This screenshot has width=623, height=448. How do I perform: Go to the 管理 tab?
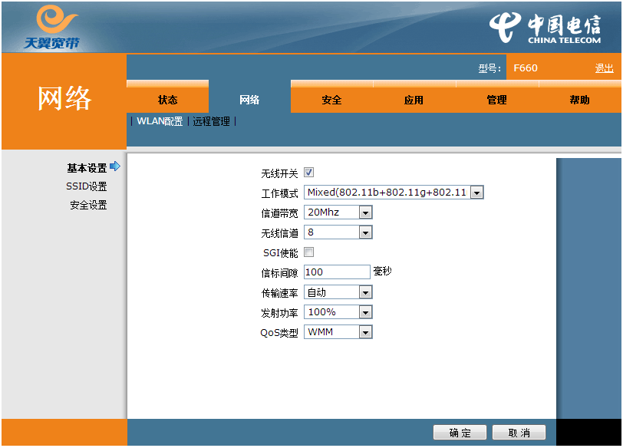point(496,100)
